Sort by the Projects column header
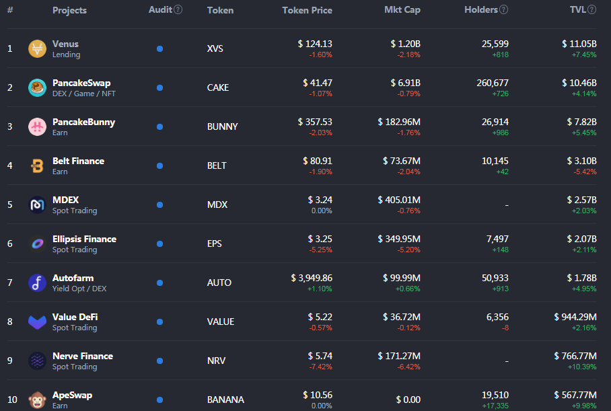Viewport: 611px width, 411px height. [69, 11]
